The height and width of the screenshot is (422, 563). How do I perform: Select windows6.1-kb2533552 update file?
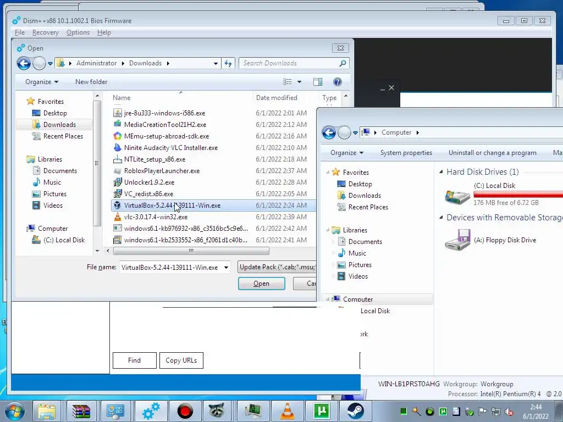186,240
